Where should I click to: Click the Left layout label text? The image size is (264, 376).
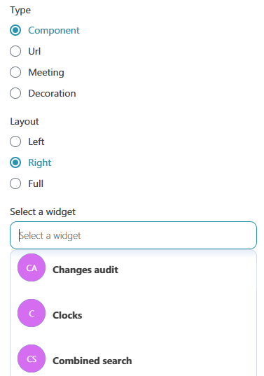click(x=36, y=141)
